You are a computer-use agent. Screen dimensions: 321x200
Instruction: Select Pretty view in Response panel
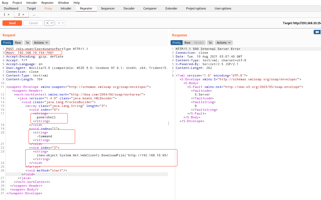click(177, 43)
